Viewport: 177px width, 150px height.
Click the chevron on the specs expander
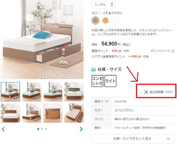click(x=168, y=139)
